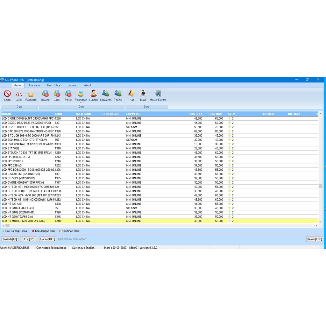The image size is (326, 326).
Task: Click the horizontal scrollbar thumb
Action: tap(8, 225)
